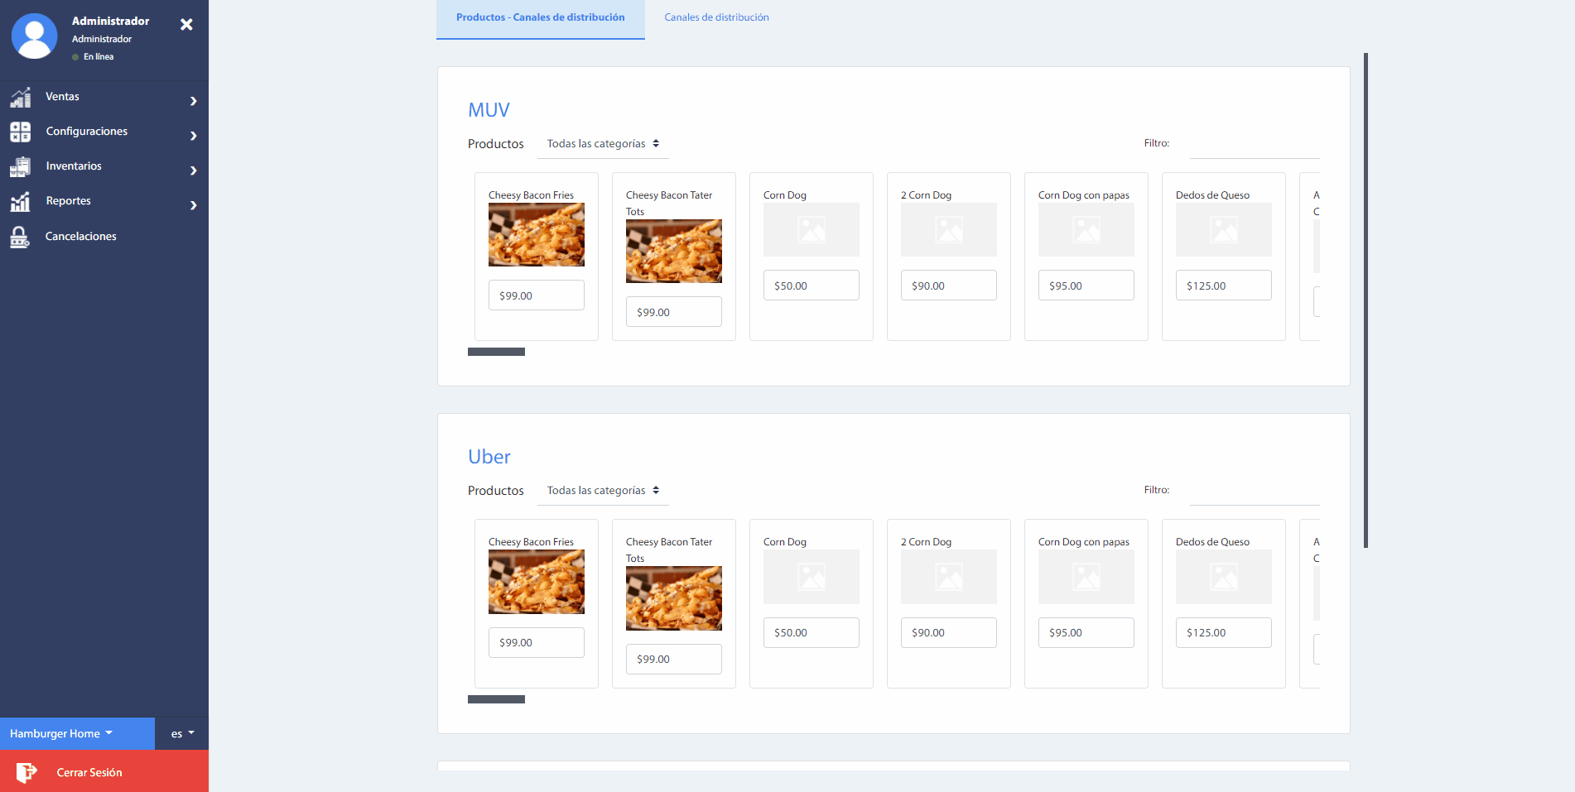Open Uber Todas las categorías dropdown
The image size is (1575, 792).
pos(603,491)
